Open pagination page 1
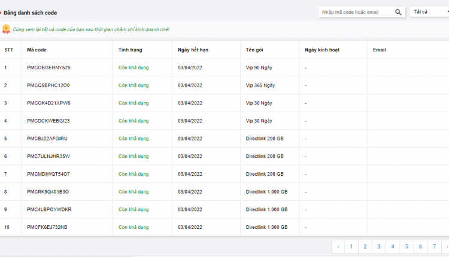The width and height of the screenshot is (449, 257). pyautogui.click(x=351, y=247)
